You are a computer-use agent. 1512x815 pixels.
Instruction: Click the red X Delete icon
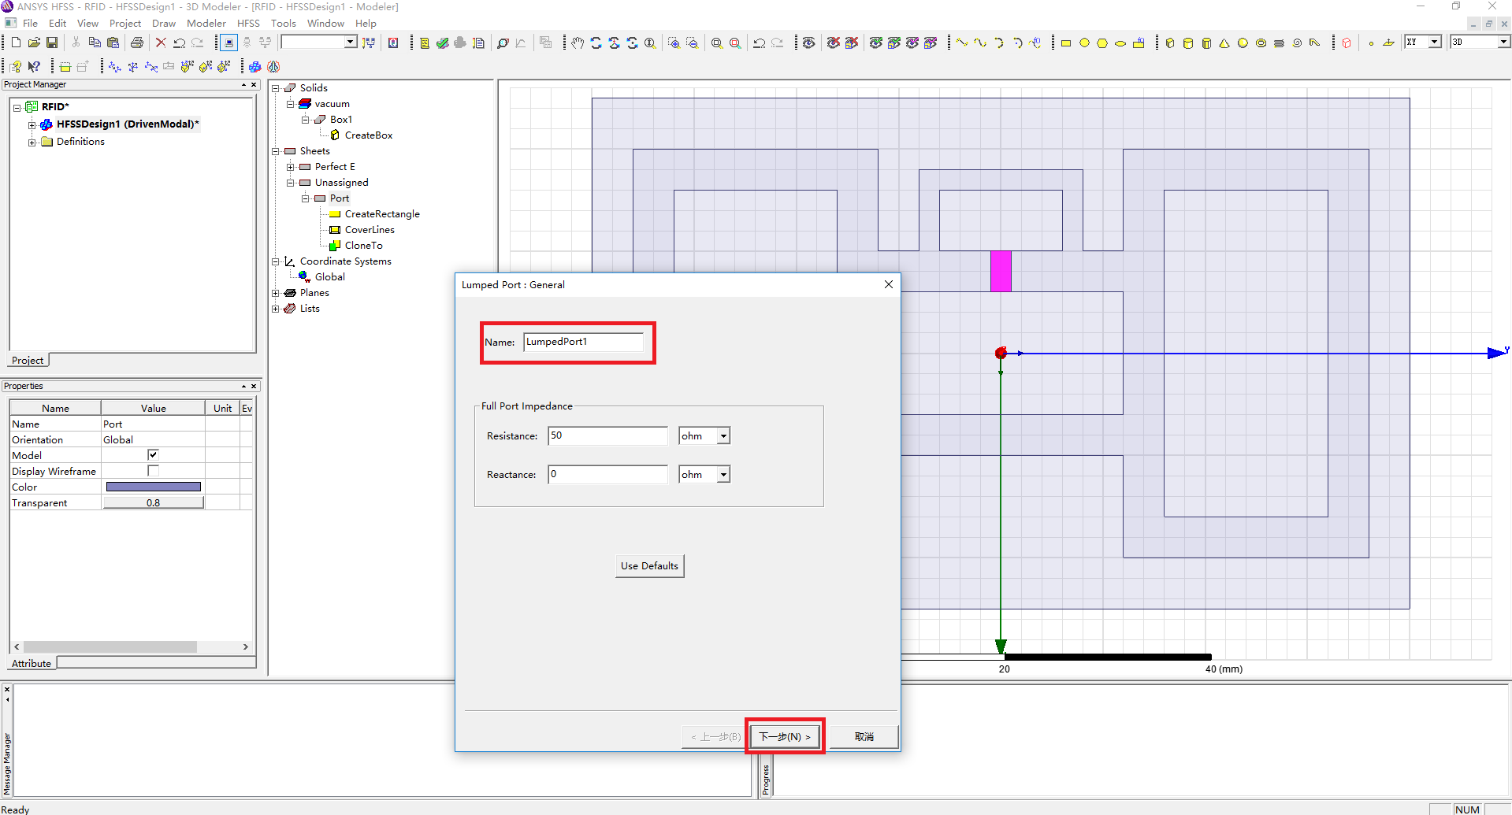click(161, 43)
